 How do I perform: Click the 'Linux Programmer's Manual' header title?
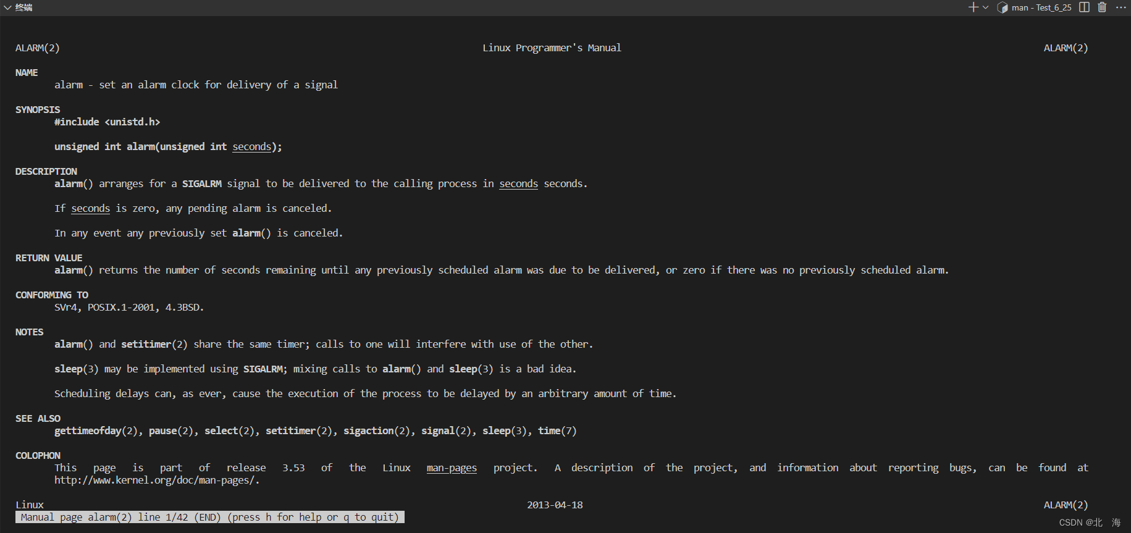coord(552,48)
